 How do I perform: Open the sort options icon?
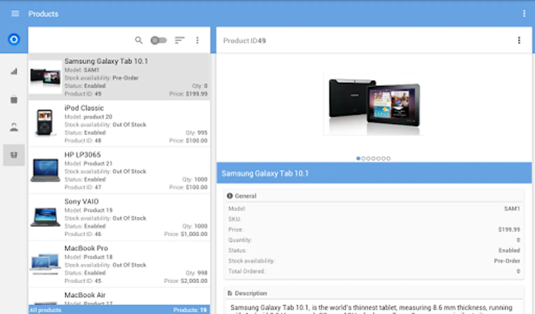coord(180,40)
